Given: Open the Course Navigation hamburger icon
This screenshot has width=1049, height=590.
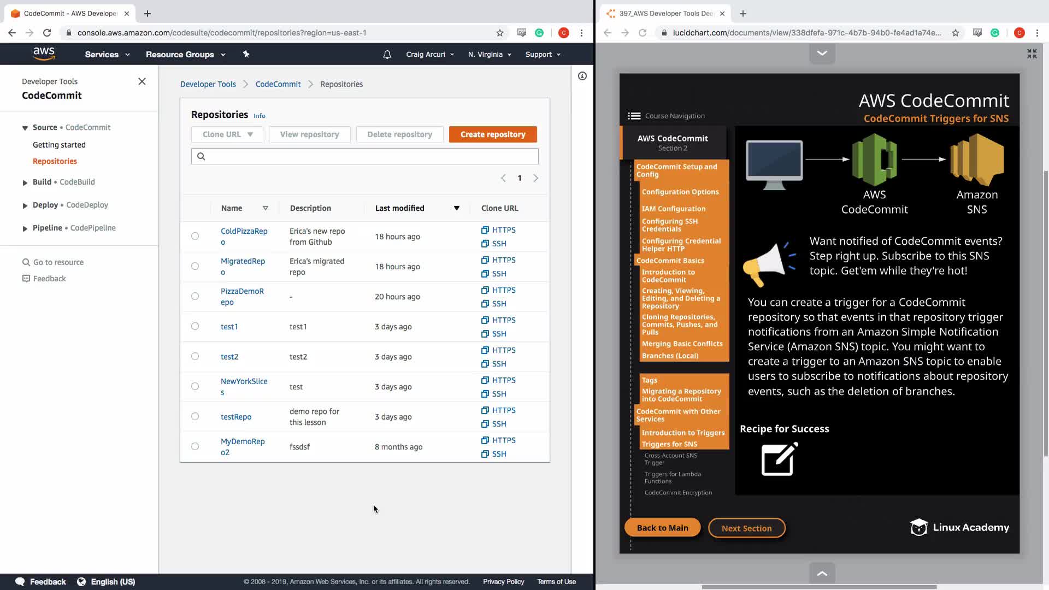Looking at the screenshot, I should 634,116.
